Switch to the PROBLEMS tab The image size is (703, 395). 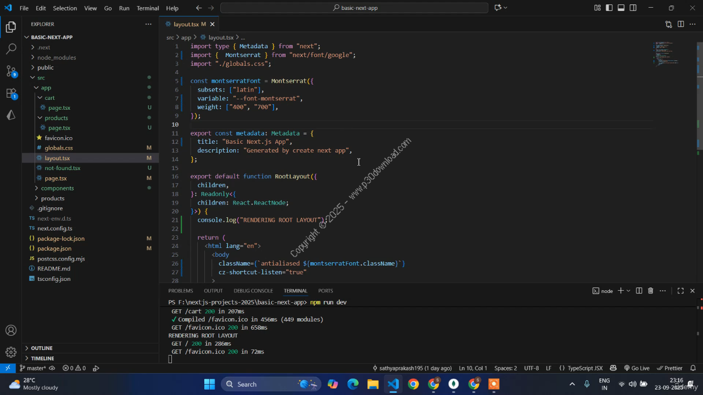click(x=181, y=291)
